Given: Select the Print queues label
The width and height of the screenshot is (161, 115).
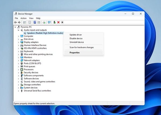Looking at the screenshot, I should point(30,66).
